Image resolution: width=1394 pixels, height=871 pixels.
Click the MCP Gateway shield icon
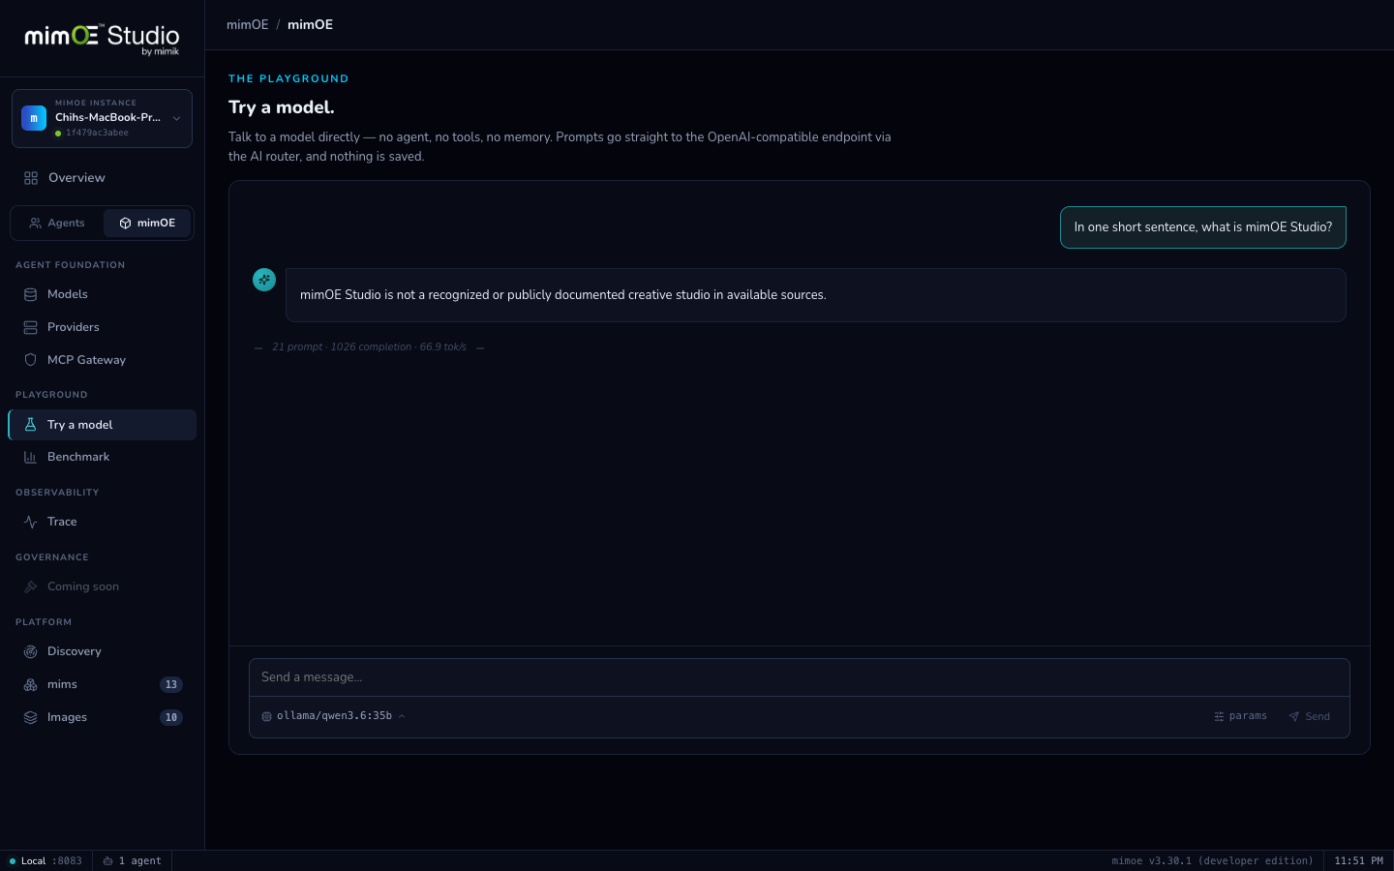[31, 360]
